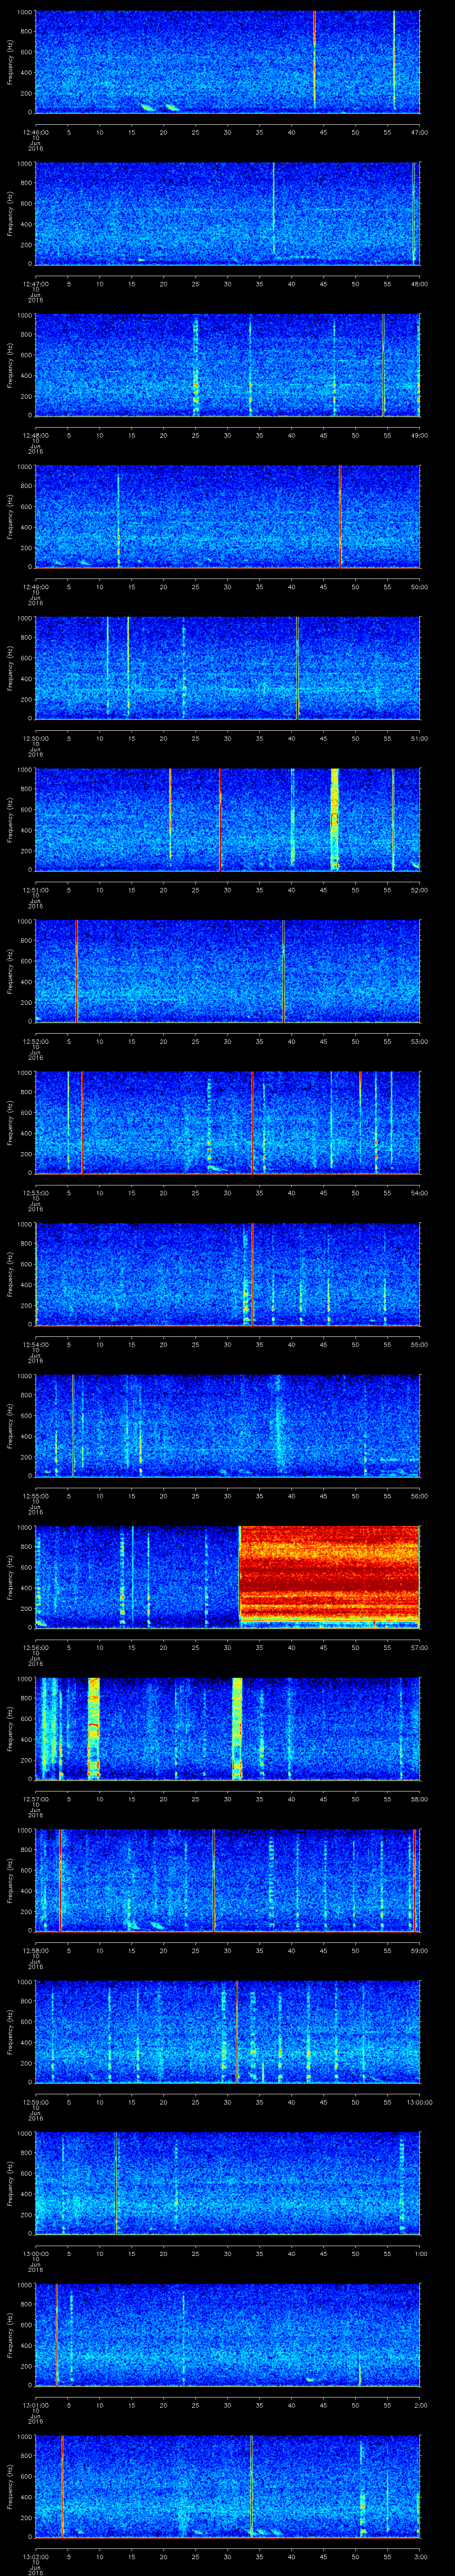Click the '13:01:00' start time label
Viewport: 455px width, 2576px height.
36,2405
